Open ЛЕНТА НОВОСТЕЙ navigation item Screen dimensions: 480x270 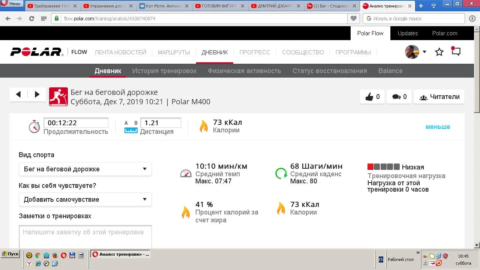click(120, 52)
